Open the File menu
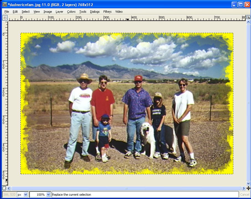 click(x=7, y=12)
